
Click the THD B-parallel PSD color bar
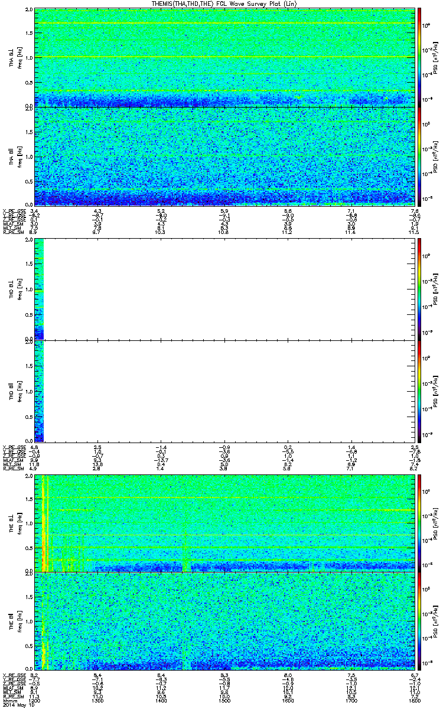[419, 391]
